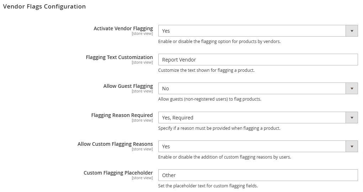Click the store view scope under Activate Vendor Flagging
This screenshot has height=192, width=363.
coord(142,33)
